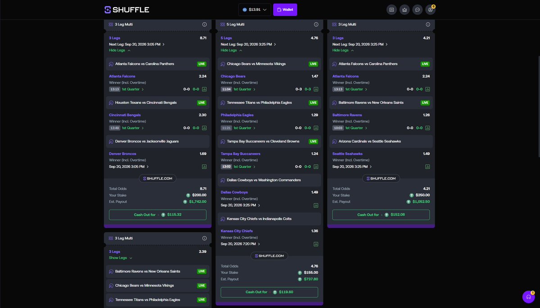The width and height of the screenshot is (540, 308).
Task: Show info for the 5 Leg Multi
Action: pyautogui.click(x=316, y=24)
